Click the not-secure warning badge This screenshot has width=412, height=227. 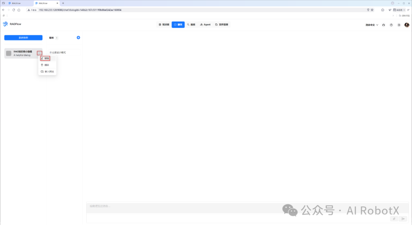[x=32, y=10]
